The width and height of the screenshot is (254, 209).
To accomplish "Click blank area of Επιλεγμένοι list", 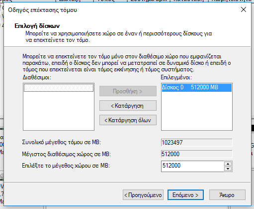I will [197, 111].
